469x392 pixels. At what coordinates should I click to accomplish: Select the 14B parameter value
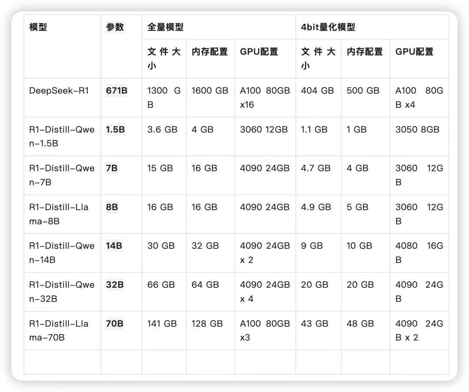pyautogui.click(x=114, y=246)
